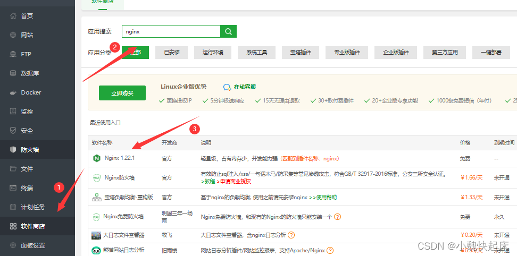Open 网站 in the sidebar menu

click(27, 35)
